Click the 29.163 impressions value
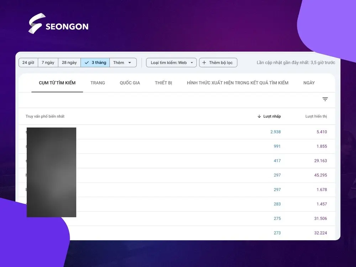Image resolution: width=356 pixels, height=267 pixels. [321, 161]
